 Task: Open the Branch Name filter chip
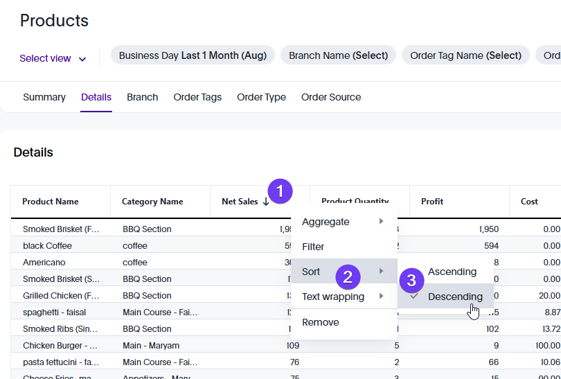click(338, 55)
